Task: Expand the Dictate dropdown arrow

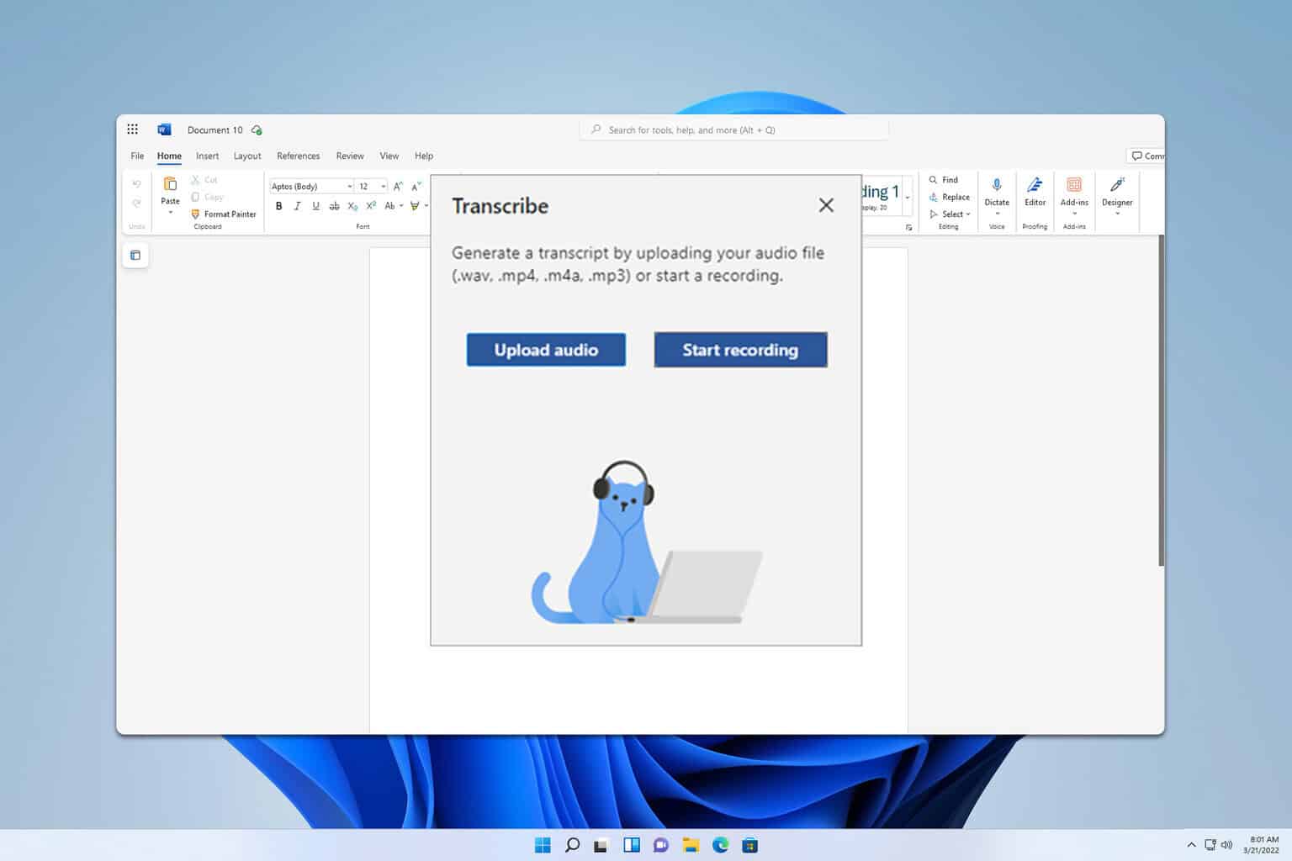Action: tap(997, 214)
